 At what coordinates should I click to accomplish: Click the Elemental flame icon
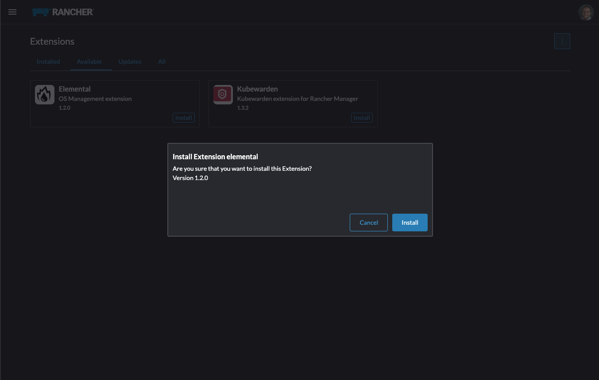45,95
